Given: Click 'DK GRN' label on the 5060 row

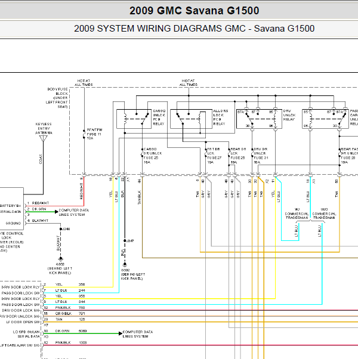Looking at the screenshot, I should tap(62, 331).
